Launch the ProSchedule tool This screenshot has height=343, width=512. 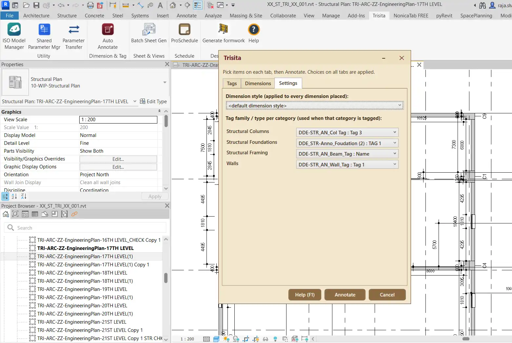point(185,33)
